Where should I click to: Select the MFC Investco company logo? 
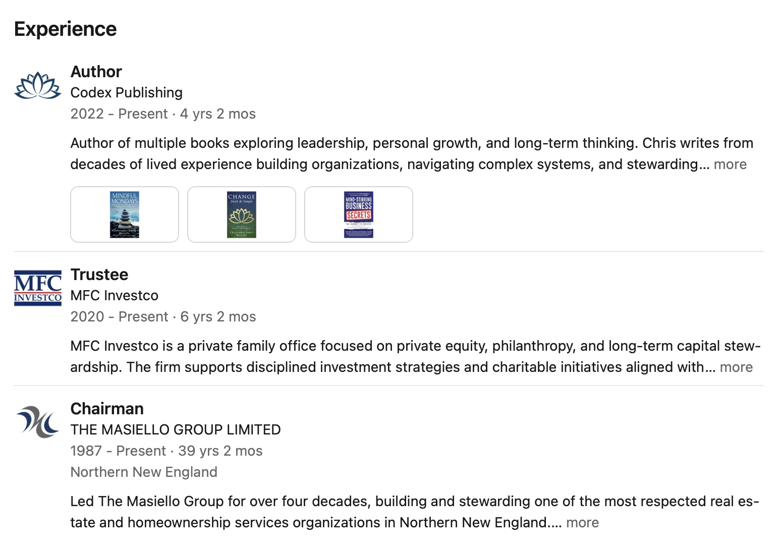[x=37, y=288]
